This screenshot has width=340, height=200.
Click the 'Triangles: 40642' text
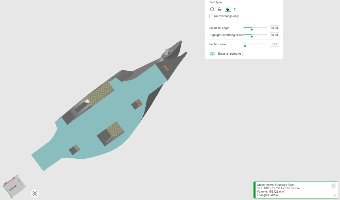tap(267, 195)
